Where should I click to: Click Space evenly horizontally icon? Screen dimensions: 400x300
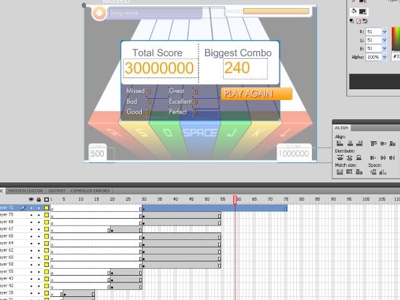(382, 172)
